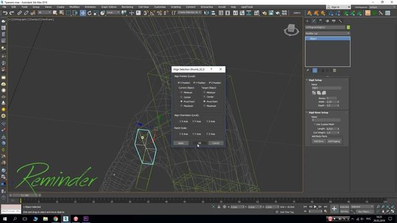Click the time slider handle
This screenshot has height=223, width=397.
coord(25,196)
